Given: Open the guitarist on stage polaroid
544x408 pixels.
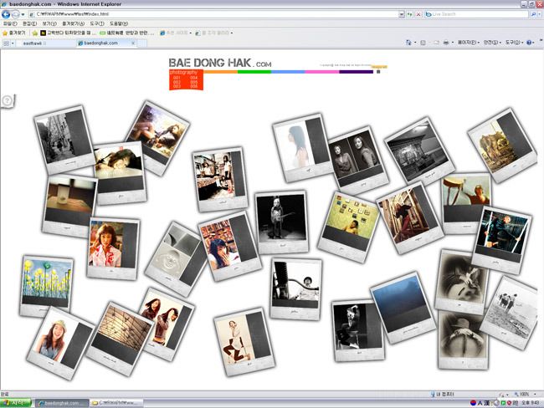Looking at the screenshot, I should click(x=281, y=222).
